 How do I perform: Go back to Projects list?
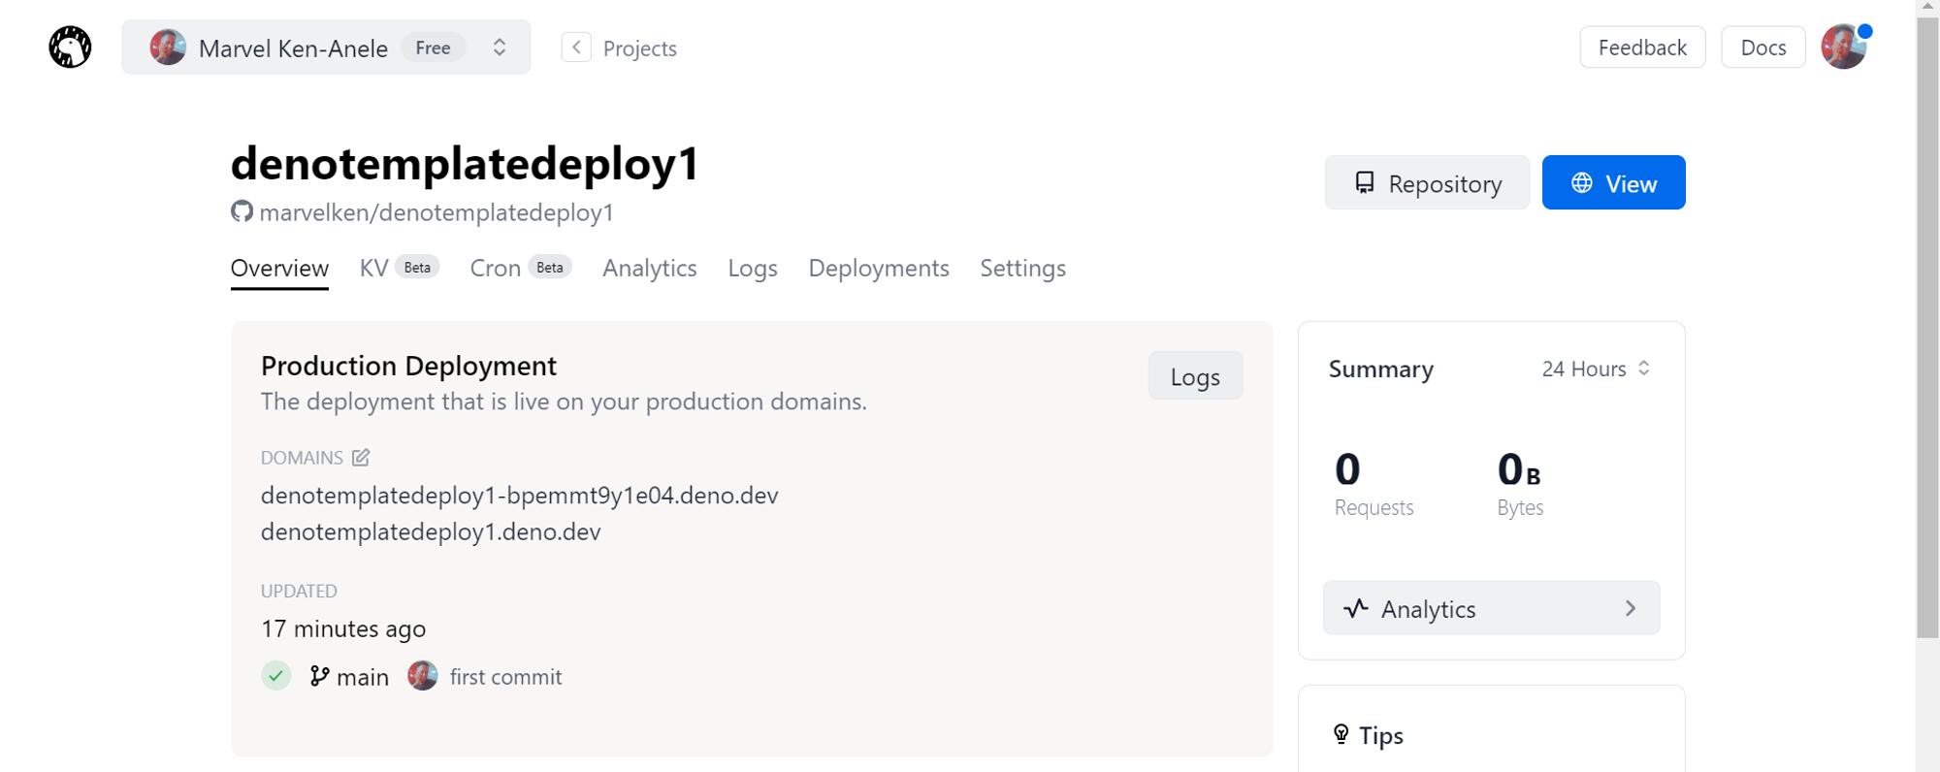(639, 48)
